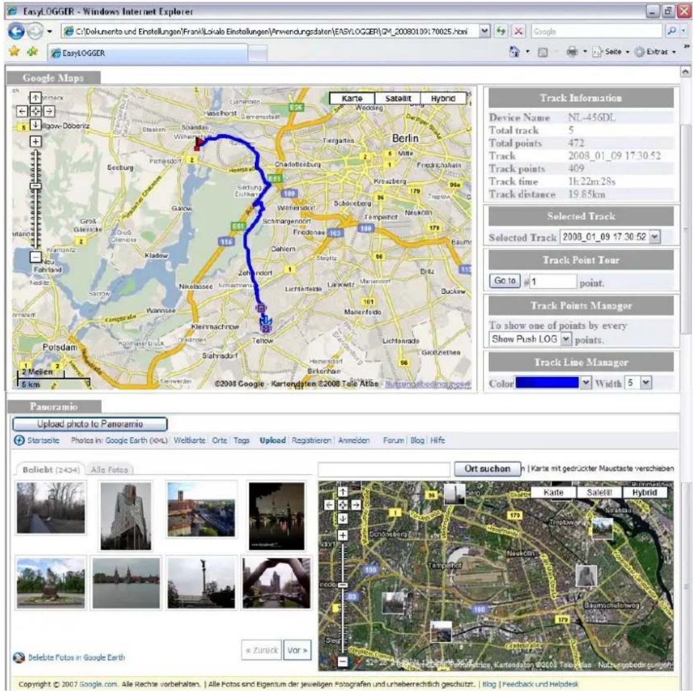Pan the Google map right arrow
The image size is (693, 691).
pos(49,111)
